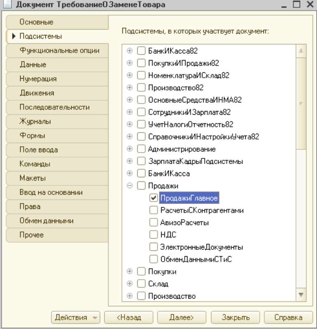Image resolution: width=317 pixels, height=329 pixels.
Task: Click the document icon in the title bar
Action: click(x=7, y=4)
